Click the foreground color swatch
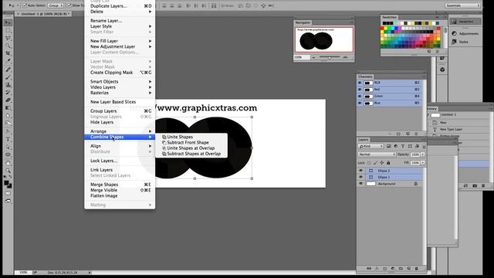Screen dimensions: 494x278 tap(6, 183)
